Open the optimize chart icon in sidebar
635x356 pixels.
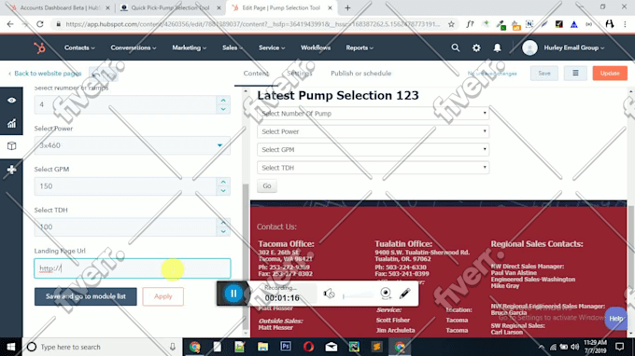(11, 123)
